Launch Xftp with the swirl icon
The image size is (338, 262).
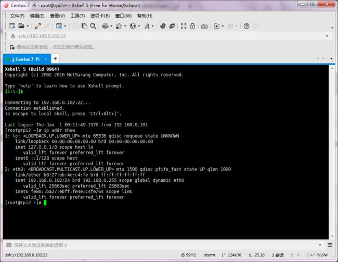point(163,26)
